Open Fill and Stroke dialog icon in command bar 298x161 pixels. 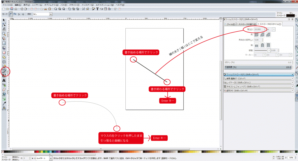(93, 9)
